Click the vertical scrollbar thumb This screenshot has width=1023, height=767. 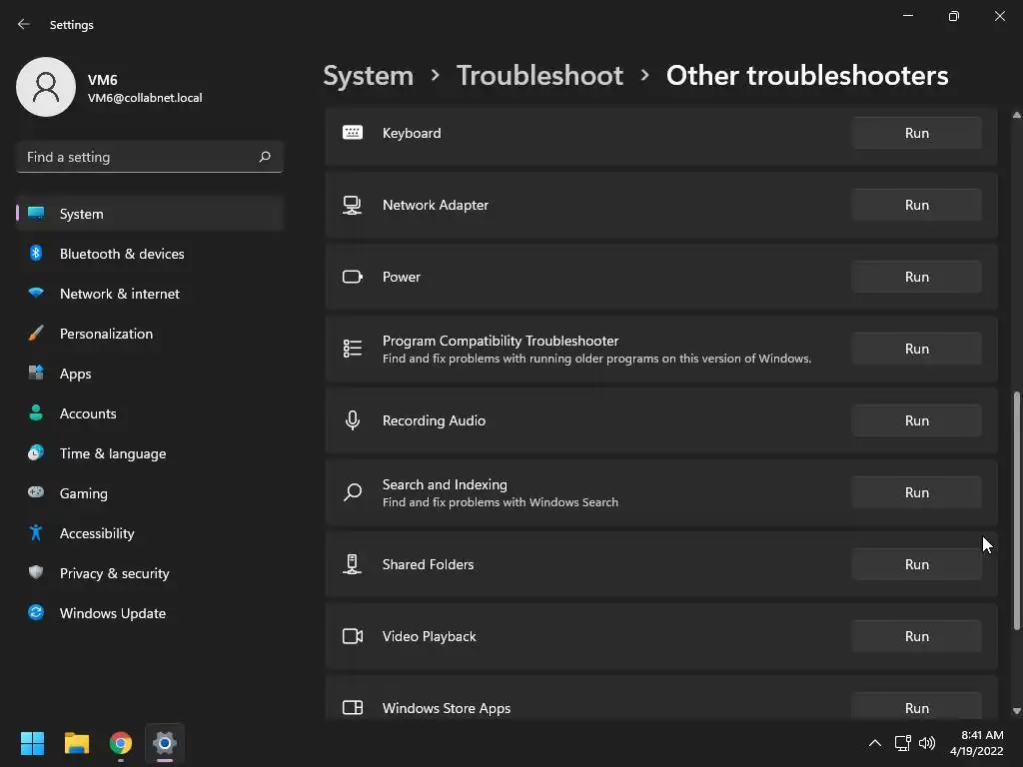(x=1017, y=509)
